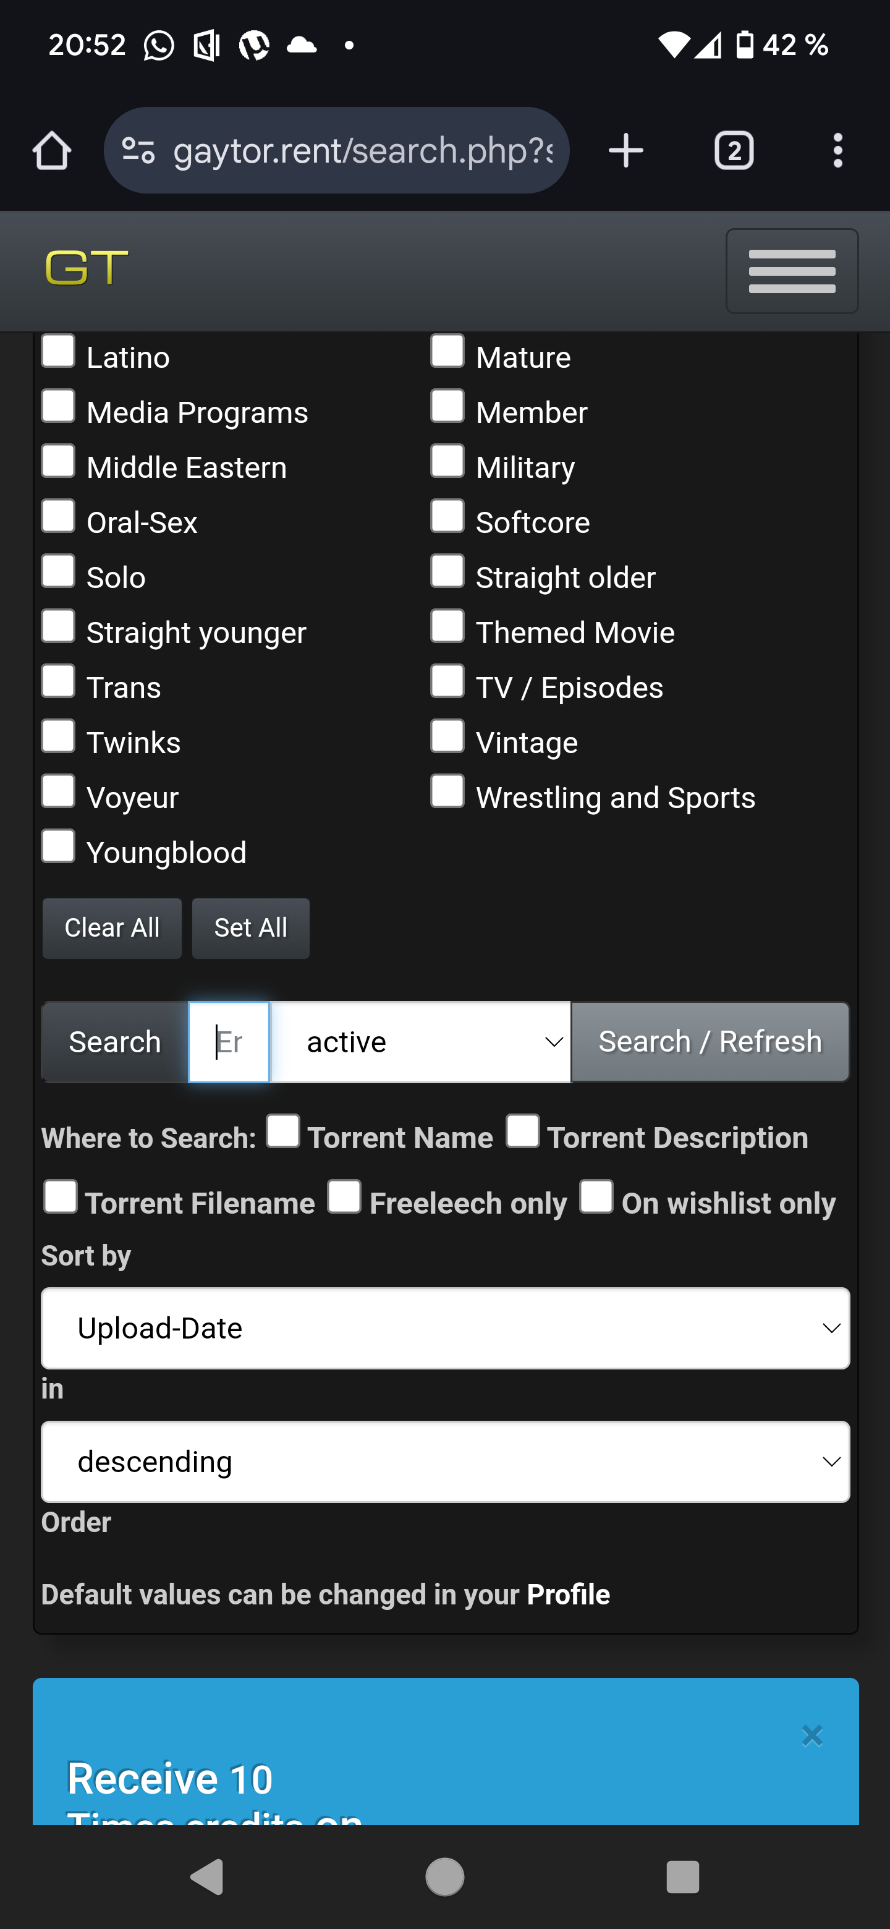The height and width of the screenshot is (1929, 890).
Task: Open the browser three-dot menu
Action: [837, 150]
